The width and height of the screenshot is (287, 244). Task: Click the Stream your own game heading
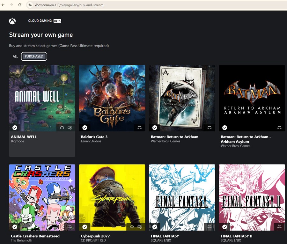pos(41,35)
